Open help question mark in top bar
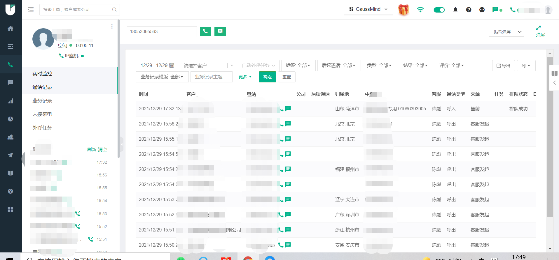This screenshot has width=559, height=260. [x=469, y=10]
